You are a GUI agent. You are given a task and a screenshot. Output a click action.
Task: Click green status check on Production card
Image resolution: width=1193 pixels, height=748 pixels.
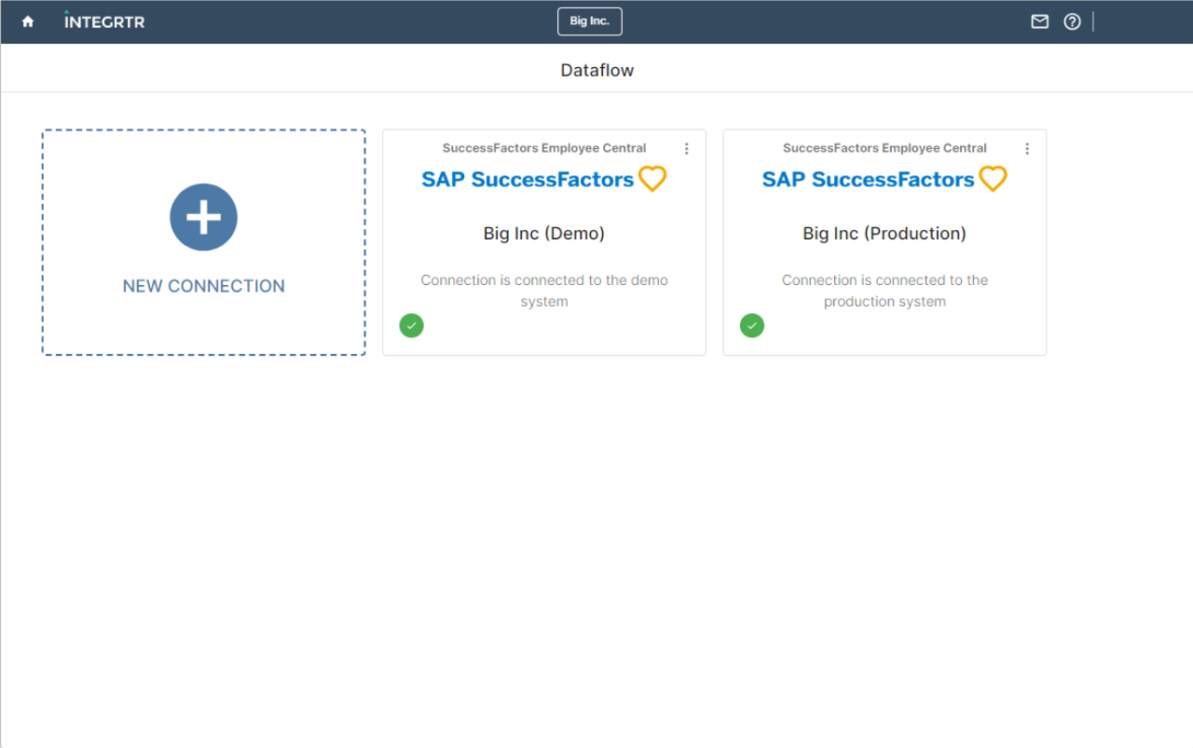752,325
